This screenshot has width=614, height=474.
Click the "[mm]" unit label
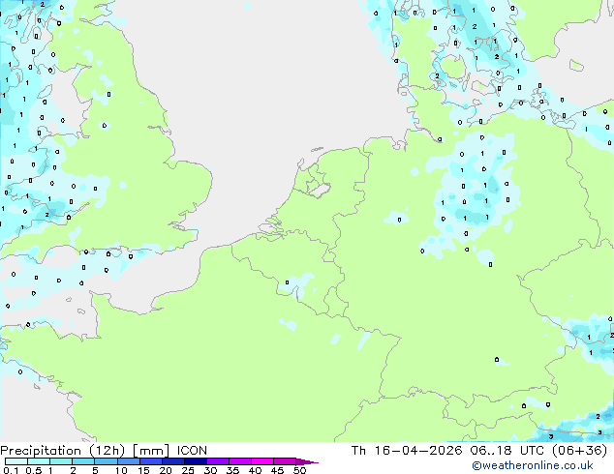click(x=151, y=451)
